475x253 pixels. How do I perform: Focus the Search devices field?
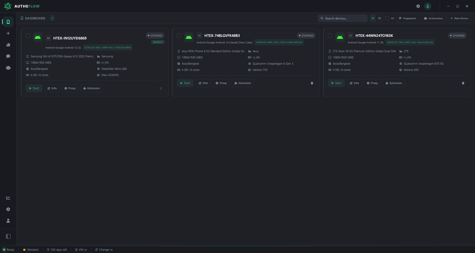[342, 18]
